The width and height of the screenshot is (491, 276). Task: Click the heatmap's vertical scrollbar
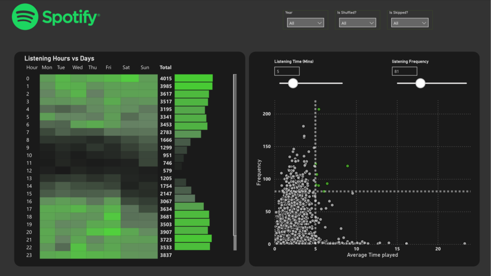click(234, 154)
